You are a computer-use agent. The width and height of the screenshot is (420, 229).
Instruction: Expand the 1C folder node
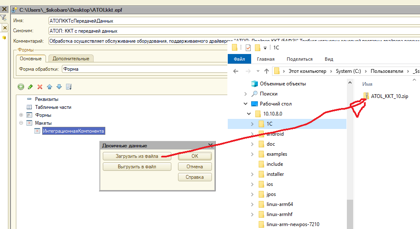[252, 124]
